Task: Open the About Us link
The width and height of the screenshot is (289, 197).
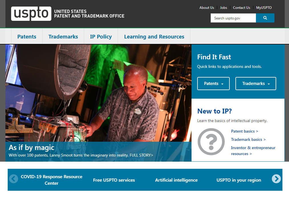Action: click(207, 8)
